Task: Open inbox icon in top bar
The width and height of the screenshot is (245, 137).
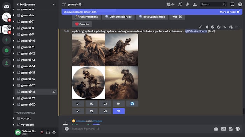Action: 232,5
